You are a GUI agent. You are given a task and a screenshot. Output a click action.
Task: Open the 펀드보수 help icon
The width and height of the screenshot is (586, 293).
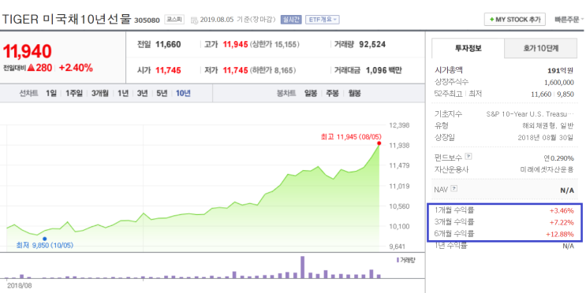point(468,157)
